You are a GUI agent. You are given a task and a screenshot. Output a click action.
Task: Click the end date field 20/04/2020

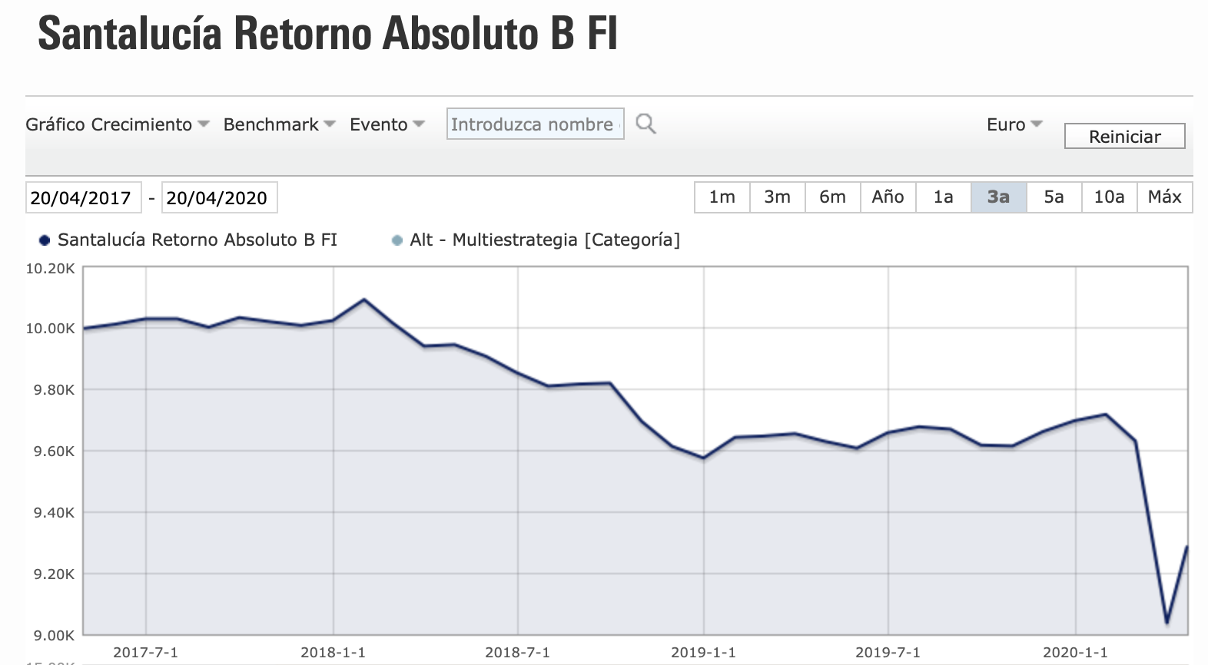219,197
